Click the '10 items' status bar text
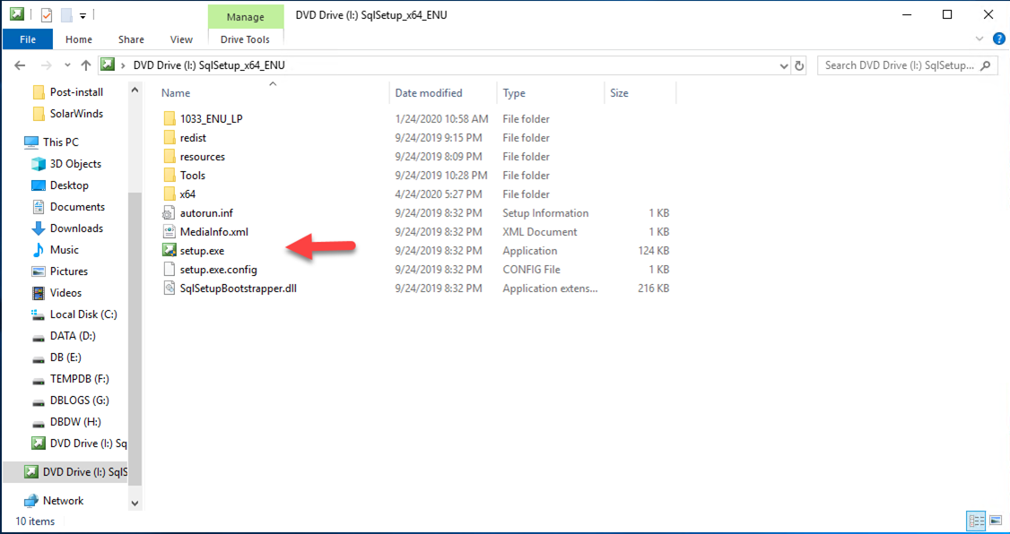 (x=35, y=521)
